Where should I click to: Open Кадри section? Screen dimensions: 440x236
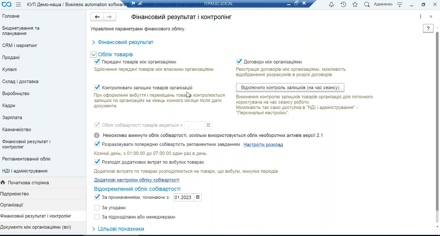click(9, 105)
